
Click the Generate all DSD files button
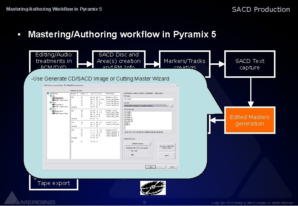pyautogui.click(x=167, y=147)
